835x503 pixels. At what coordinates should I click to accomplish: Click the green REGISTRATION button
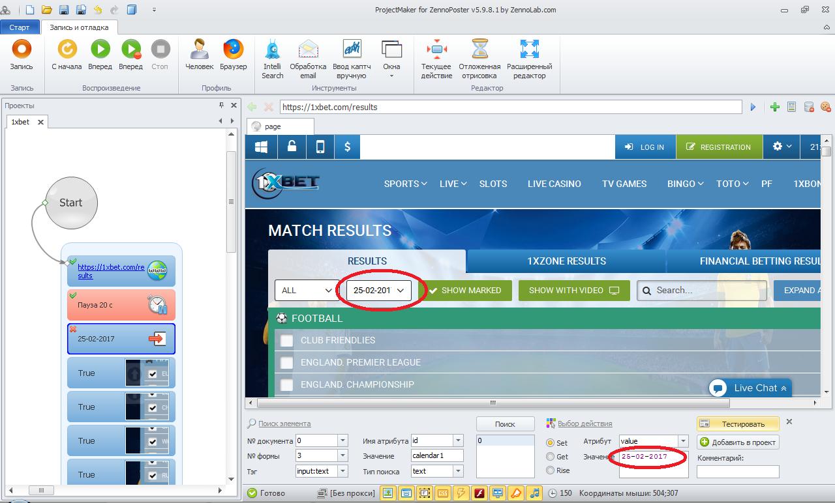point(718,147)
